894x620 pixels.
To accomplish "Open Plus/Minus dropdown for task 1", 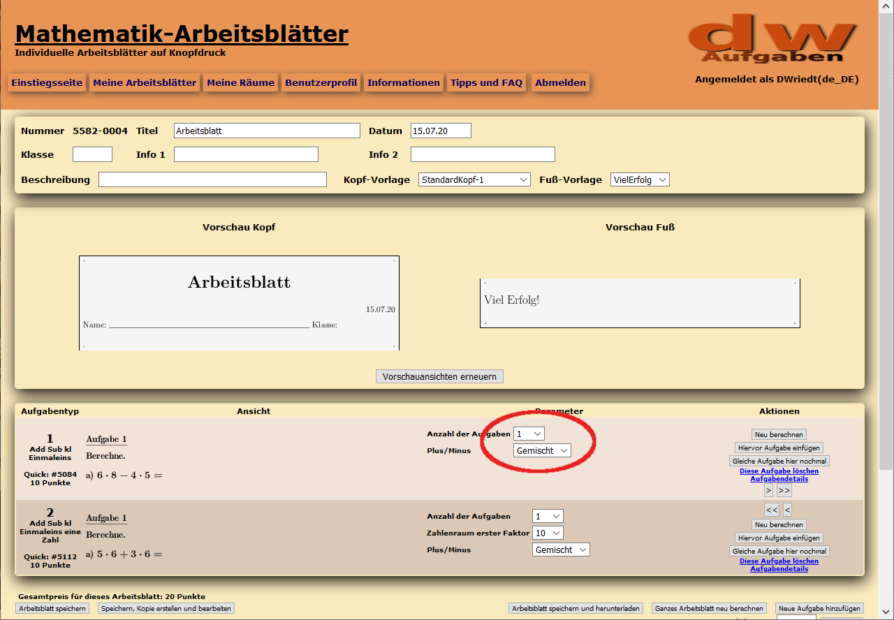I will pyautogui.click(x=542, y=450).
